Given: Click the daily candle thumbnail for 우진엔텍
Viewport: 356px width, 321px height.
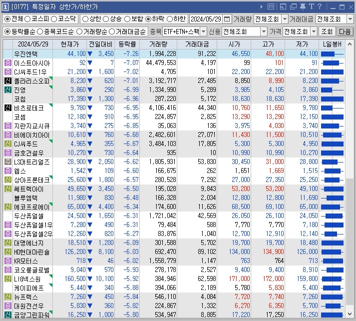Looking at the screenshot, I should 332,54.
